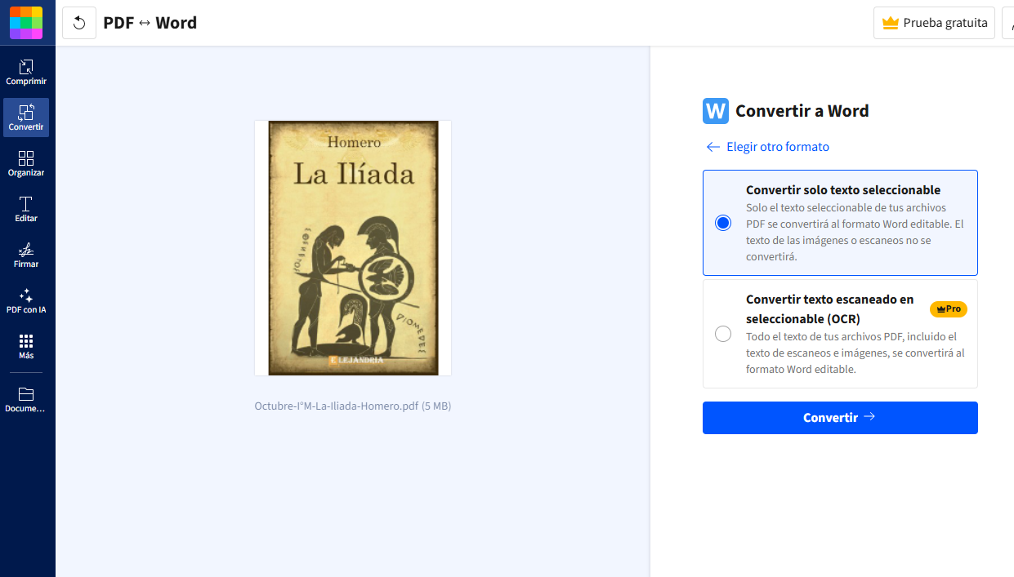Viewport: 1014px width, 577px height.
Task: Click the PDF ↔ Word title
Action: 150,23
